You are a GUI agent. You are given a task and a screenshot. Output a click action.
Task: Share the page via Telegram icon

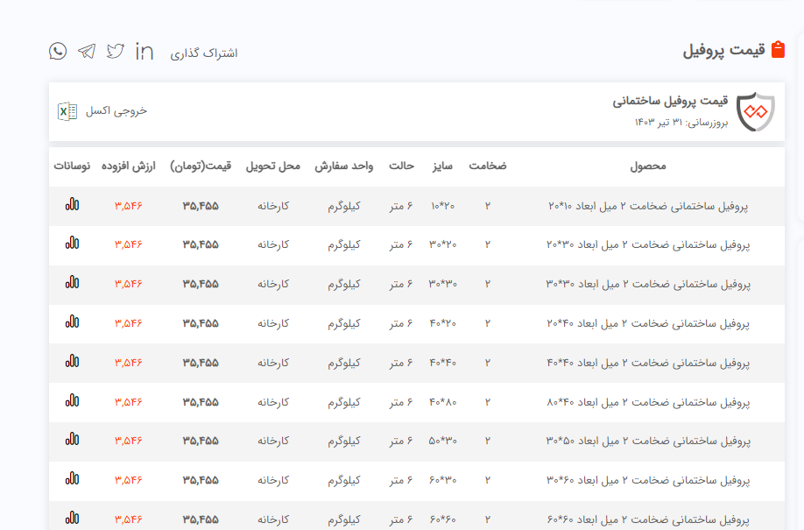[87, 51]
